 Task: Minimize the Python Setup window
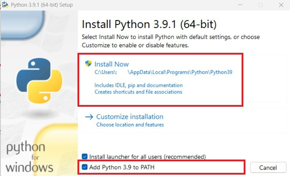240,5
